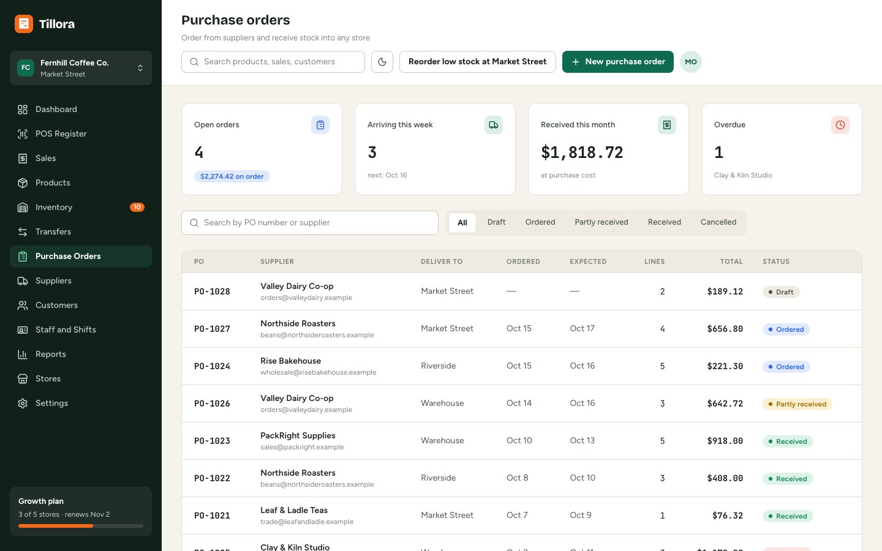
Task: Filter by Received status tab
Action: coord(665,222)
